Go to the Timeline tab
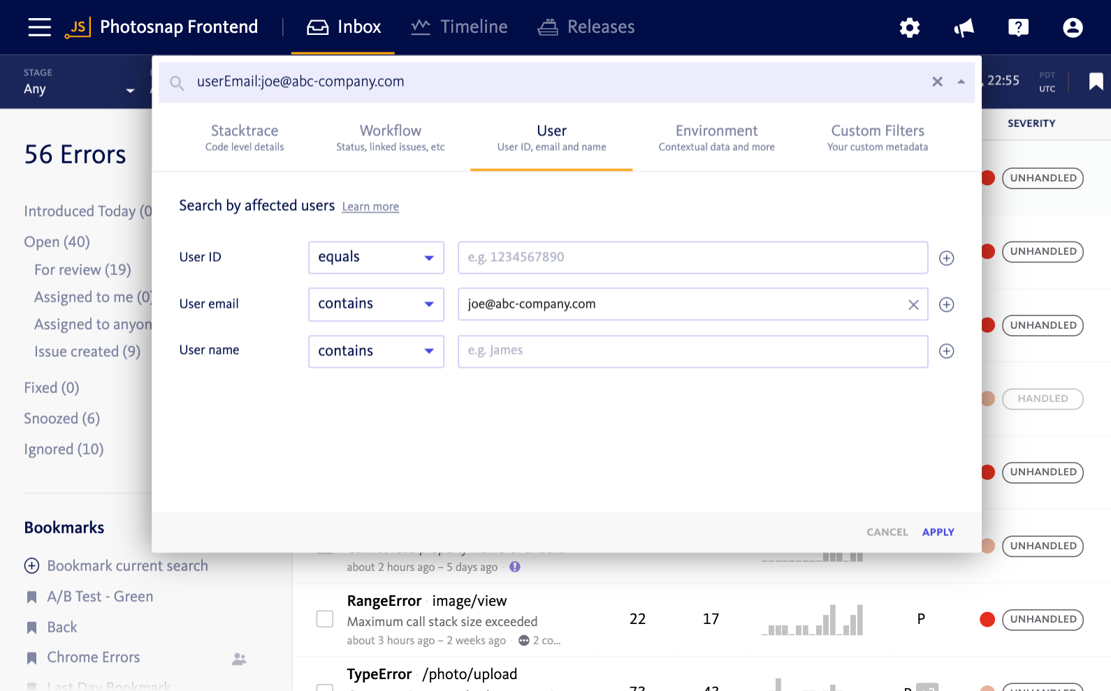 [x=459, y=27]
